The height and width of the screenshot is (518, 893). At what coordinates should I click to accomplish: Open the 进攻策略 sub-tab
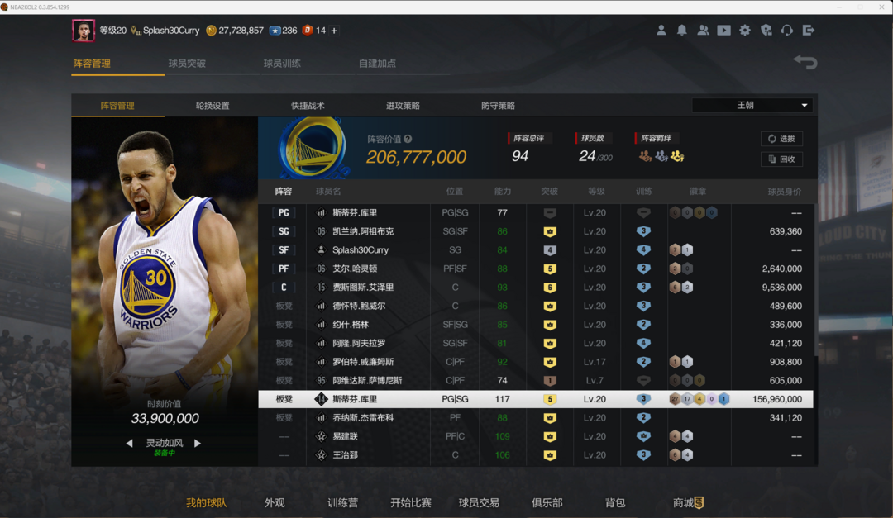tap(403, 106)
